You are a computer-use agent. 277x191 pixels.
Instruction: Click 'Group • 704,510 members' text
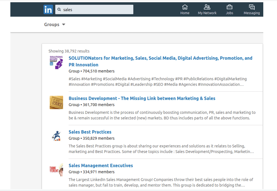tap(92, 71)
